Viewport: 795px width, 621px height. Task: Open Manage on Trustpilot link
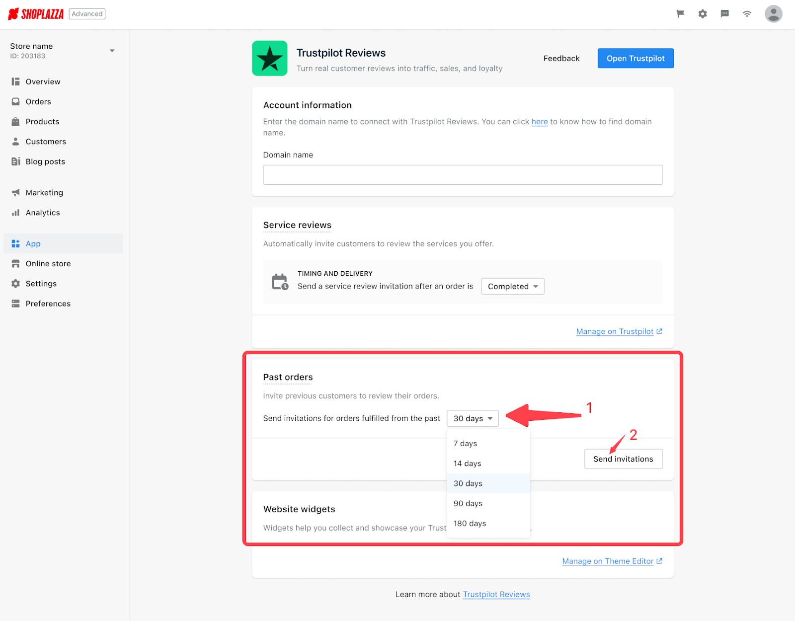click(615, 331)
